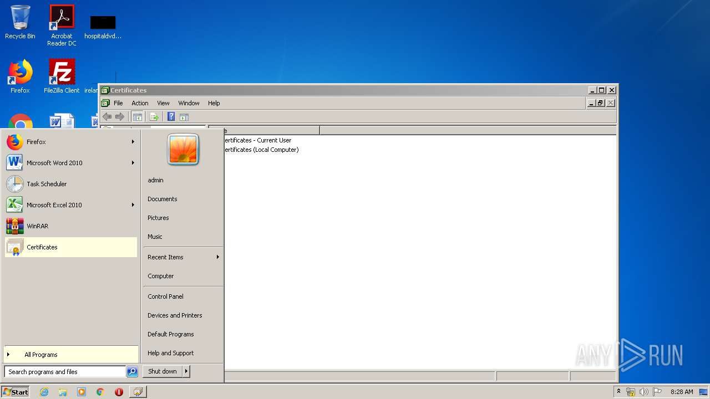Open Default Programs
This screenshot has height=399, width=710.
coord(183,334)
